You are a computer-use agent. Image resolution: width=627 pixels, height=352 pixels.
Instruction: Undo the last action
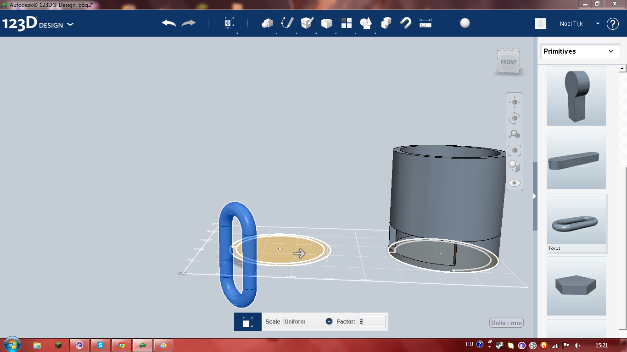169,23
